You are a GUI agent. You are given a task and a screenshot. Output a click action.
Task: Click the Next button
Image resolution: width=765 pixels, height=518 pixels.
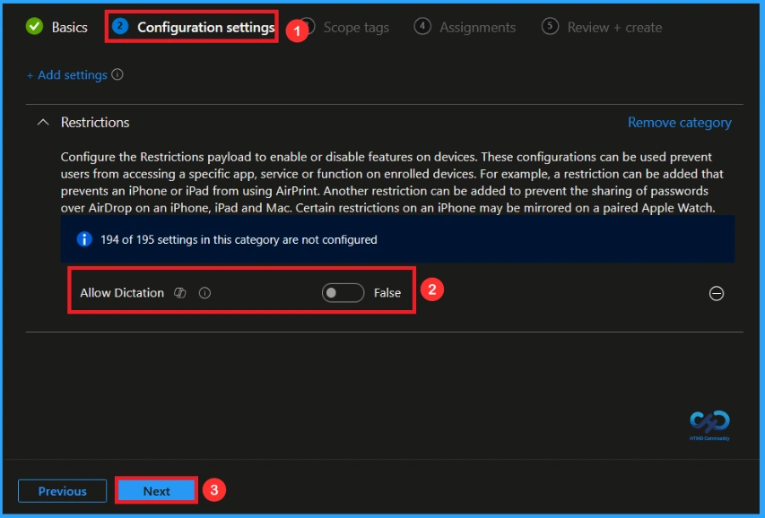click(156, 491)
